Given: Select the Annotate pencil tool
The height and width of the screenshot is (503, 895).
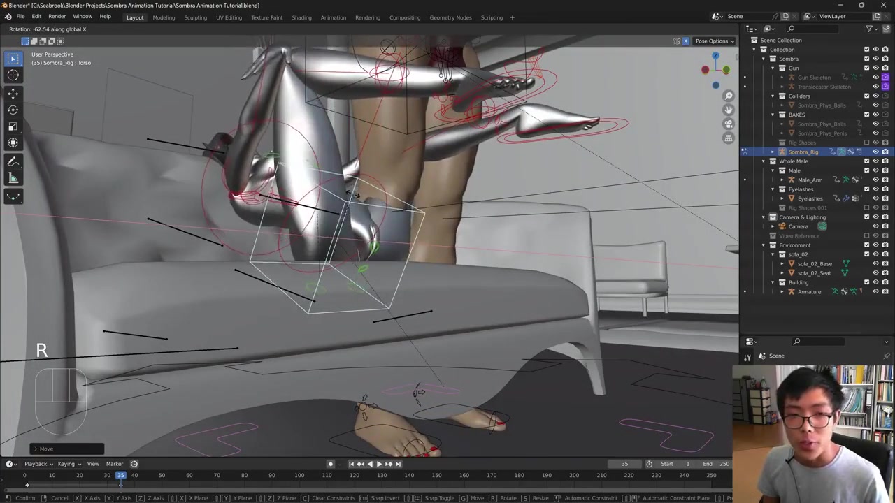Looking at the screenshot, I should (13, 161).
